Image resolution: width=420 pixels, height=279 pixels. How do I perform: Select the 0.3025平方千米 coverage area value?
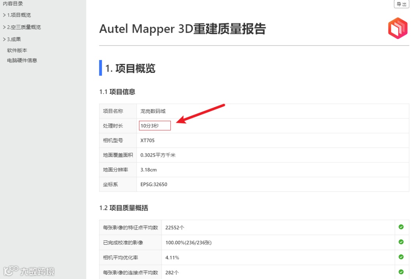(x=158, y=155)
